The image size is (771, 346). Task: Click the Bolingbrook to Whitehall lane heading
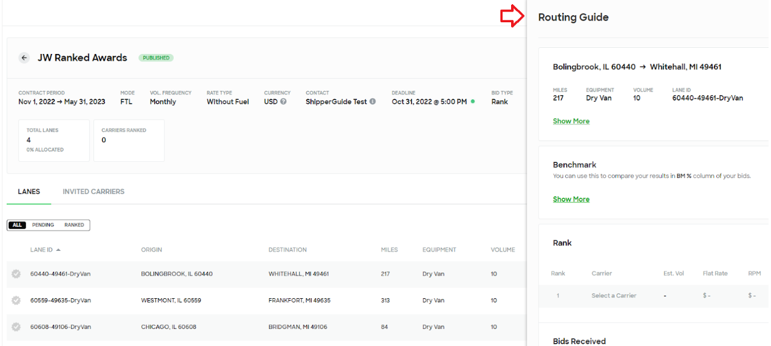637,67
